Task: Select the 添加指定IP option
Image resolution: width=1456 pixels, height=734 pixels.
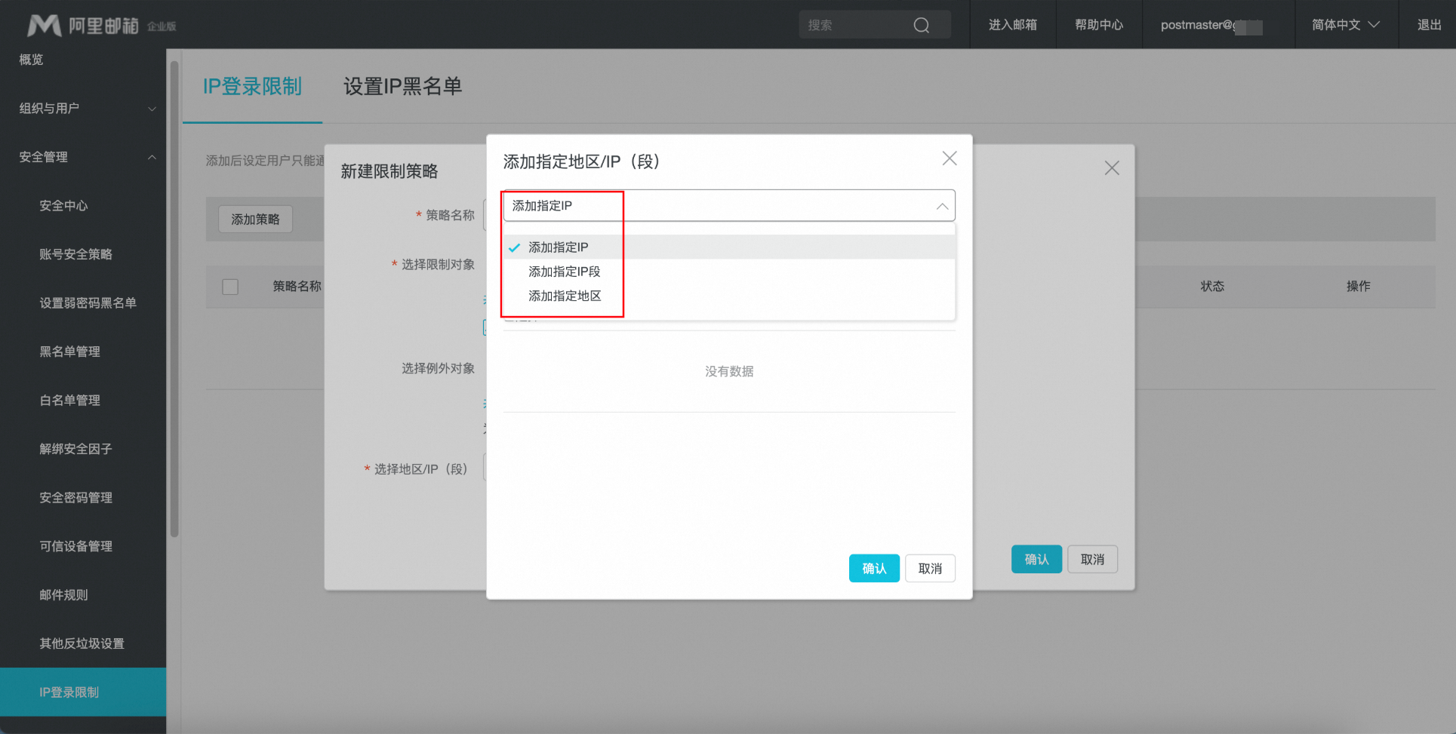Action: [x=729, y=247]
